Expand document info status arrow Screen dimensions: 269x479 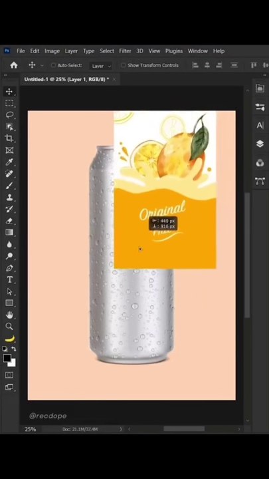point(121,429)
